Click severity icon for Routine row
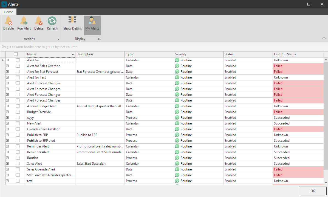 [x=177, y=158]
